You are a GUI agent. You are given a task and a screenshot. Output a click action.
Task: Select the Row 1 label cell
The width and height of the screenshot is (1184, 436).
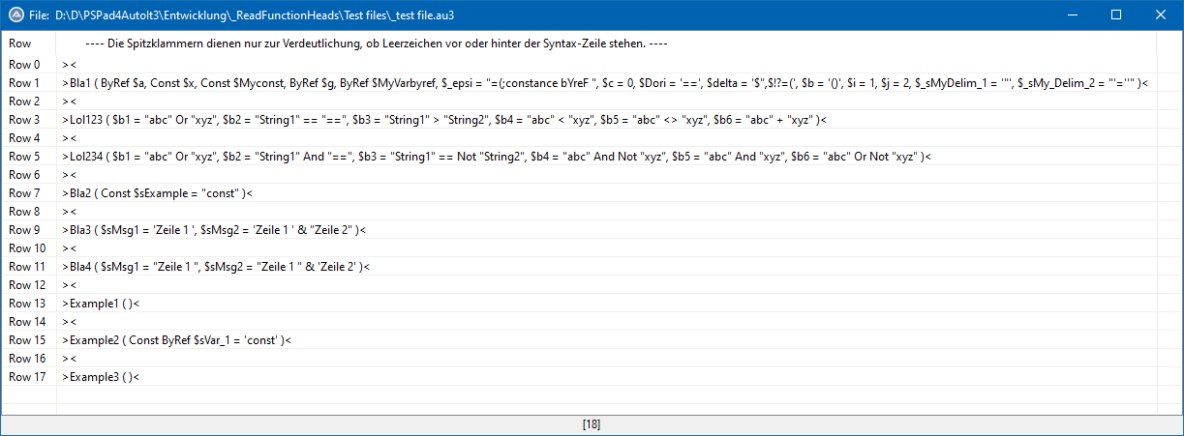[25, 83]
